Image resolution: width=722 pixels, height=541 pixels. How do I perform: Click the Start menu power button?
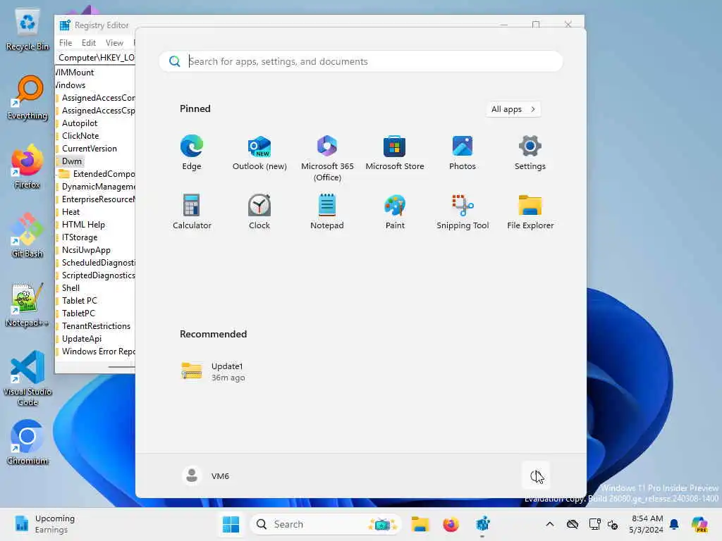click(536, 475)
